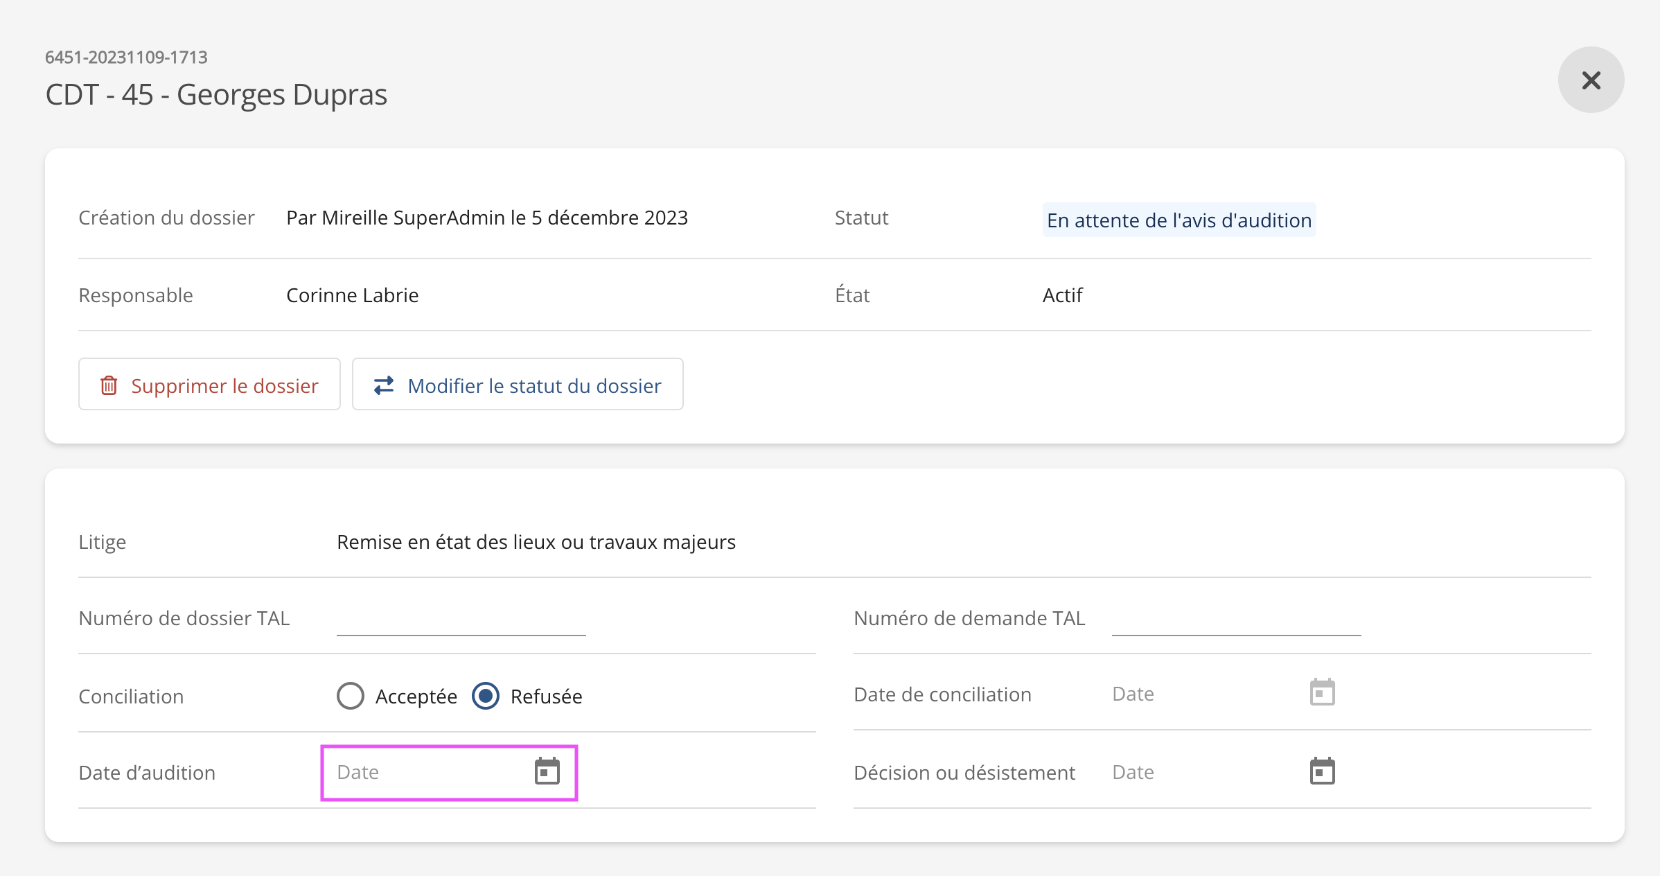Open the Date d'audition calendar picker

(547, 771)
